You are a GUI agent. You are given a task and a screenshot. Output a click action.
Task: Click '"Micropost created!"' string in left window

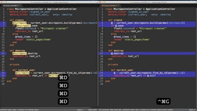54,28
